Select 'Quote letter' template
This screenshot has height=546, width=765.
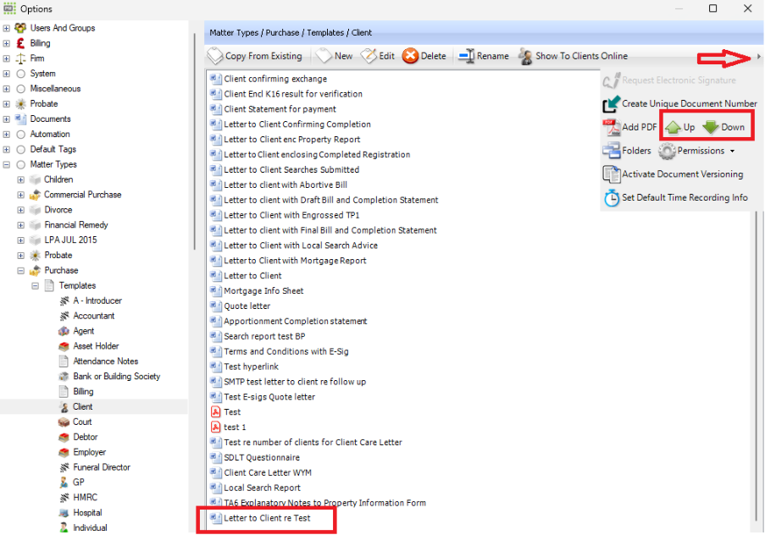(247, 306)
